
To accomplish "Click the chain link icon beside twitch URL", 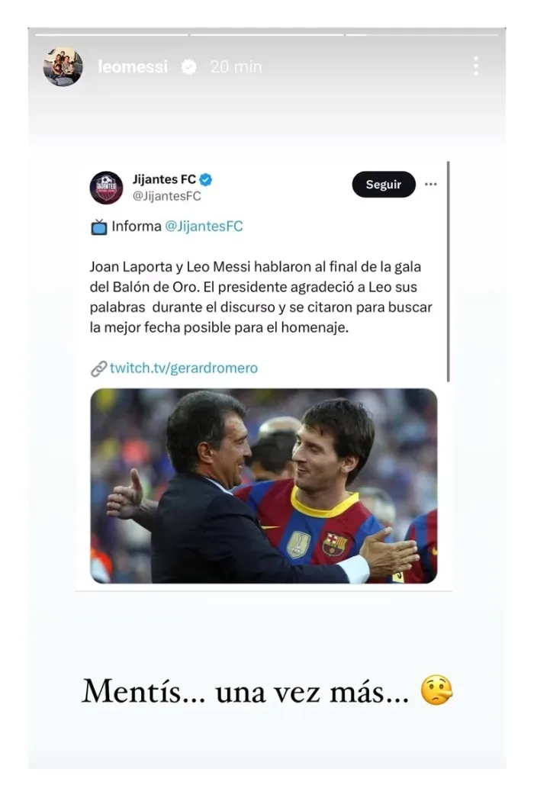I will (98, 368).
